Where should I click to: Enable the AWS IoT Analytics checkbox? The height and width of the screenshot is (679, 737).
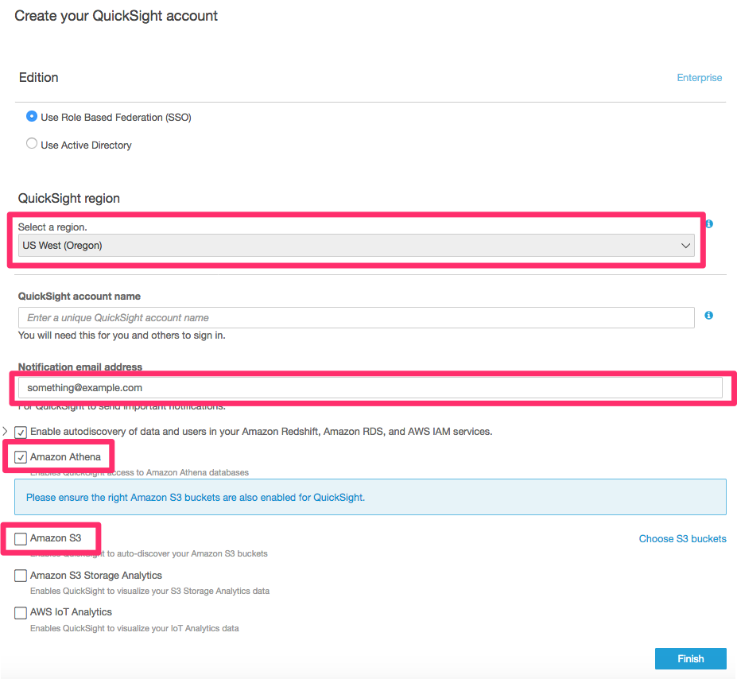[x=21, y=613]
